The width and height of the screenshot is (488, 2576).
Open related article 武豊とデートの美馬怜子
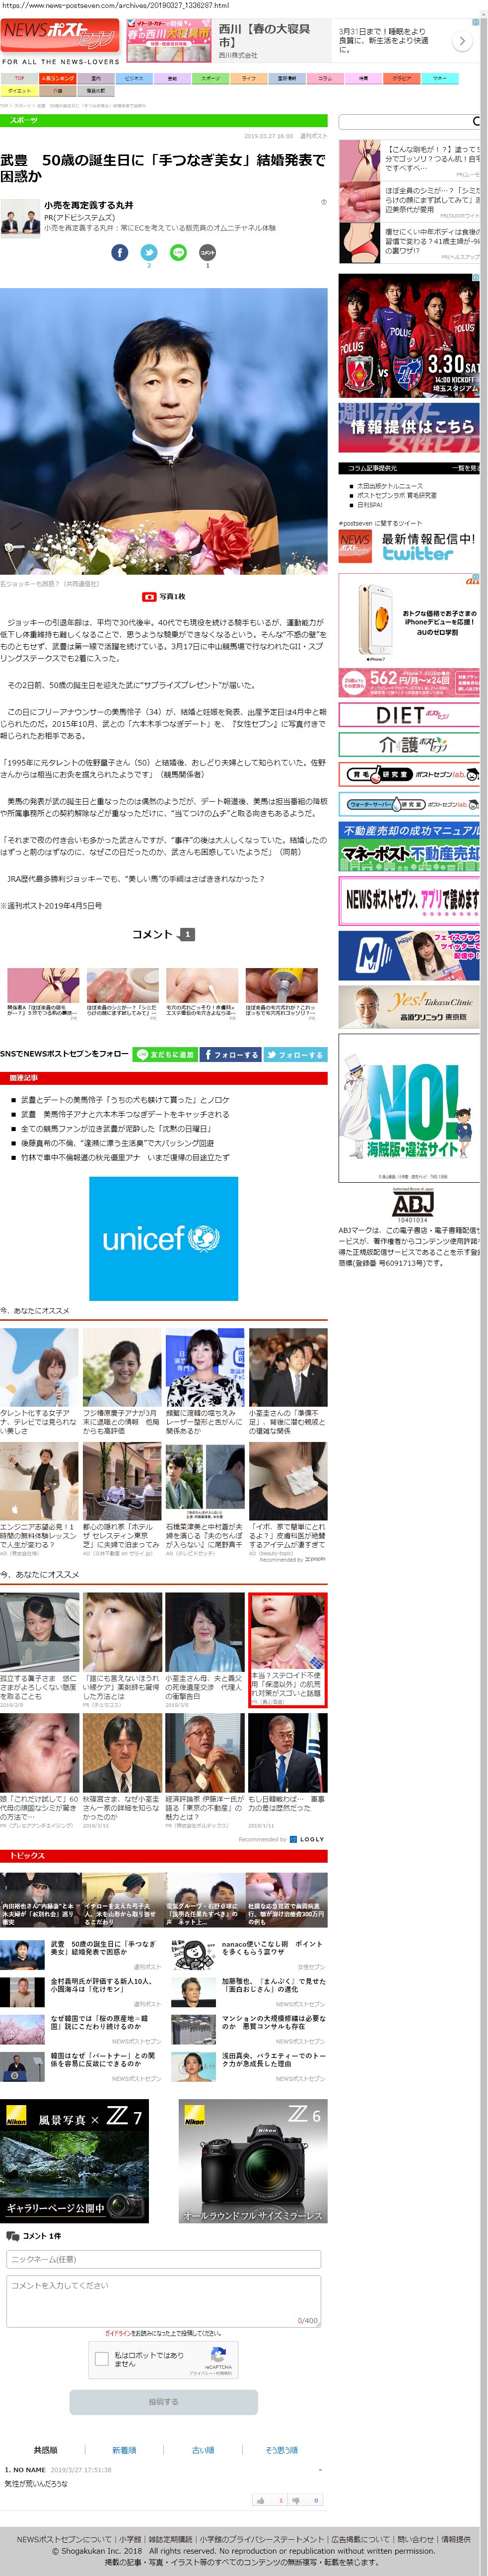click(124, 1099)
